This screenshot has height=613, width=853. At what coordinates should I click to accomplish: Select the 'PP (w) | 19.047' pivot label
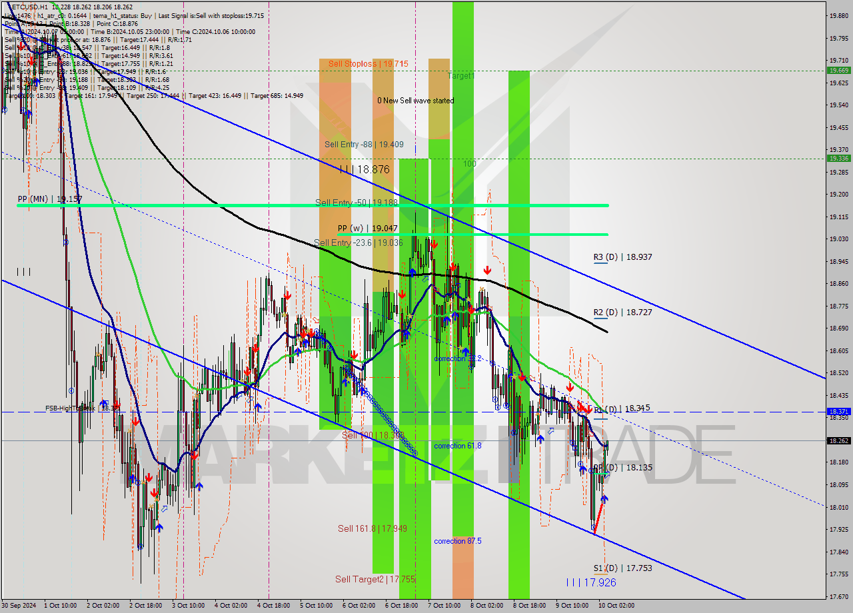tap(367, 228)
